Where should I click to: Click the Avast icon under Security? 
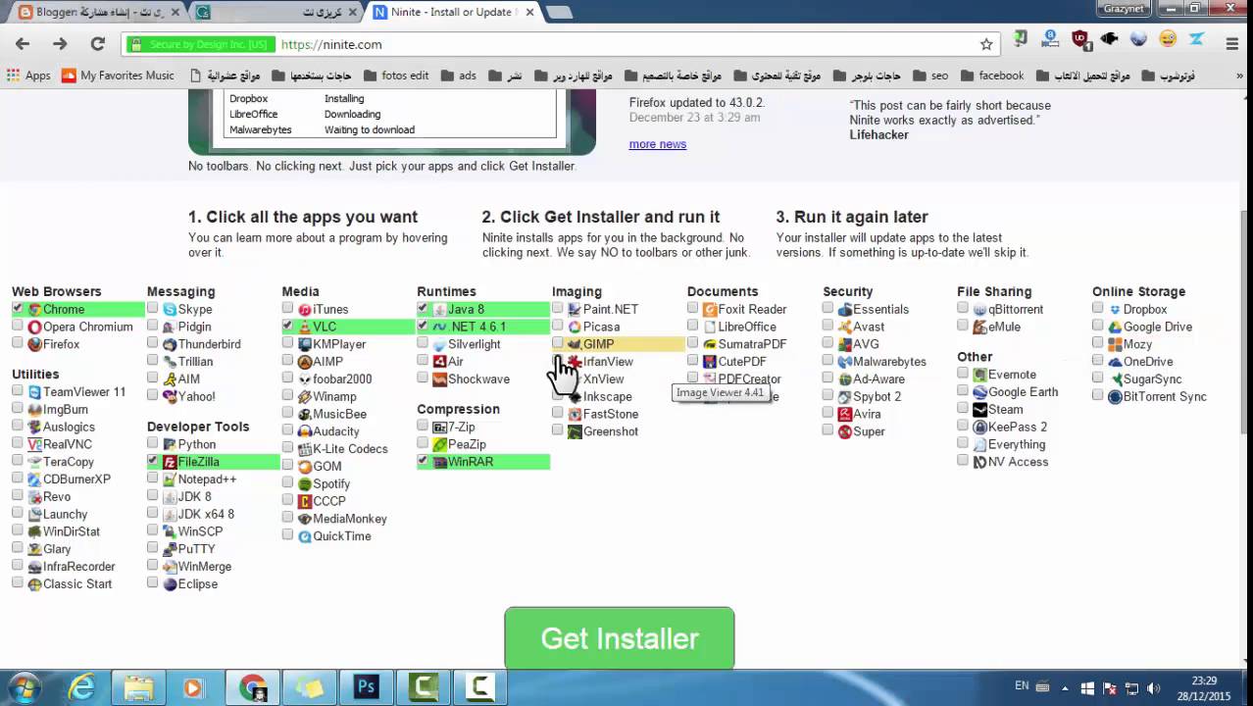[845, 327]
